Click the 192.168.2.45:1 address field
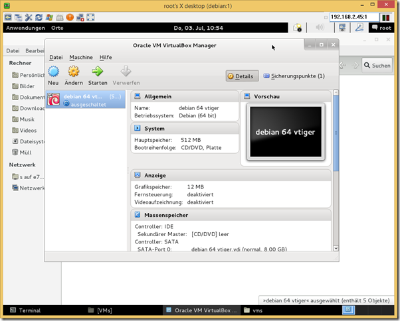Image resolution: width=400 pixels, height=321 pixels. point(354,17)
